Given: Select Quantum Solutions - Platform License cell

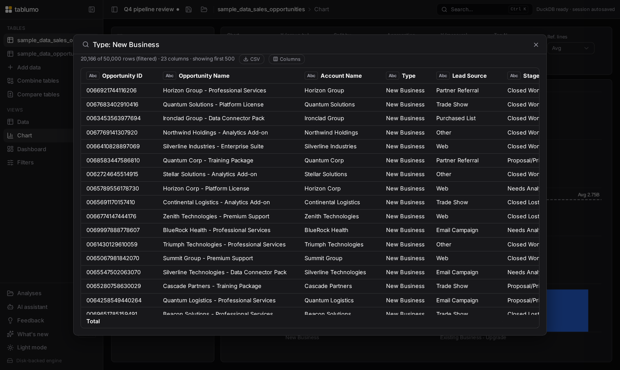Looking at the screenshot, I should click(213, 104).
